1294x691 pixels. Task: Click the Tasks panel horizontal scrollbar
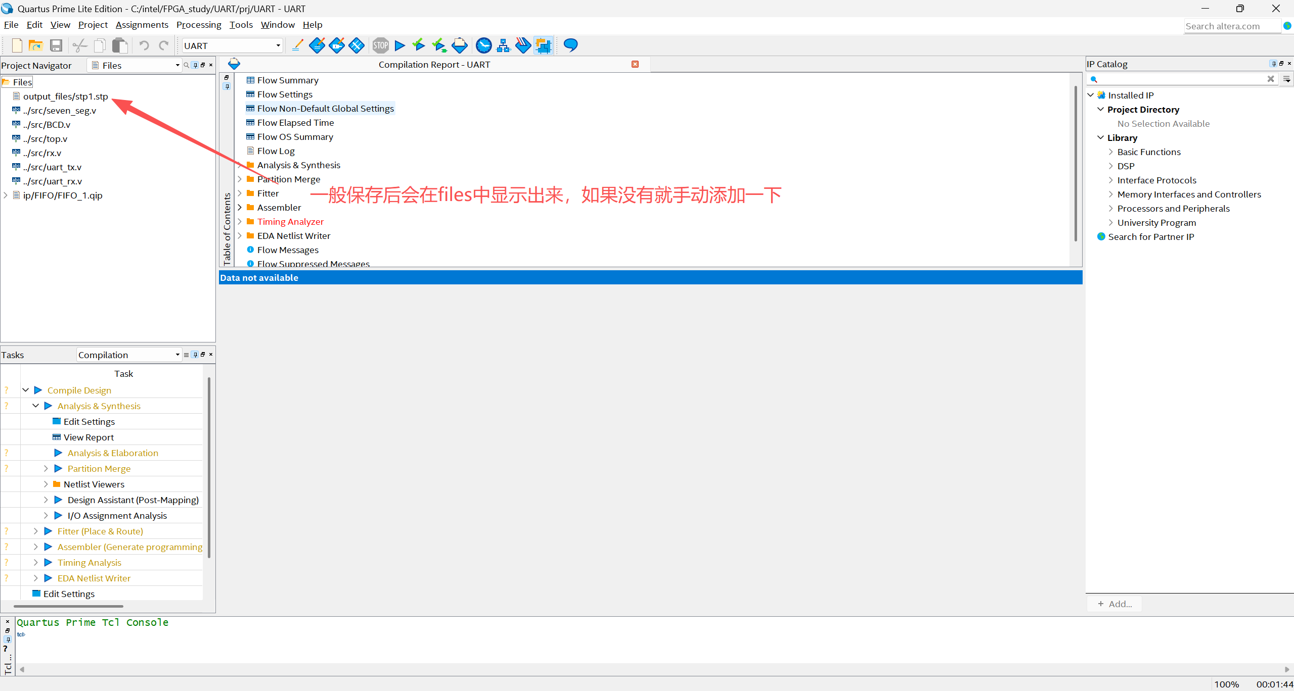[x=68, y=606]
